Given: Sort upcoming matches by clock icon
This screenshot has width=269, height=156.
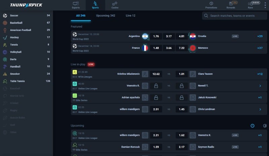Looking at the screenshot, I should pos(253,126).
